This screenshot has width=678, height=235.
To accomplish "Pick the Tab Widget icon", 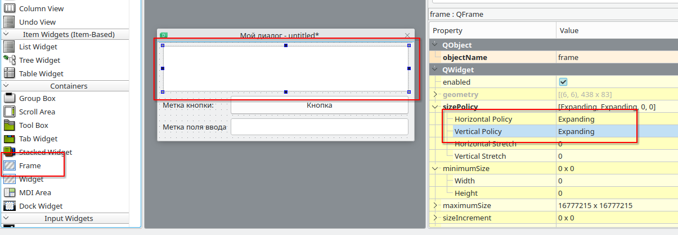I will [x=9, y=139].
